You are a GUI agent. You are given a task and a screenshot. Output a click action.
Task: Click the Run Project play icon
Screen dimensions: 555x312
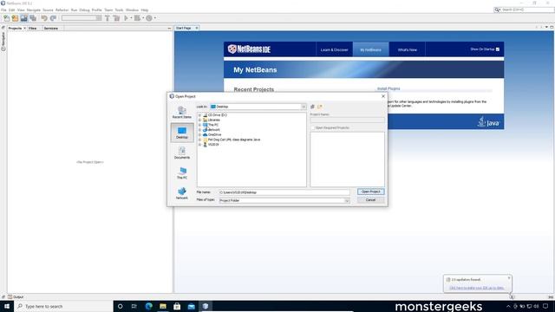pos(126,18)
